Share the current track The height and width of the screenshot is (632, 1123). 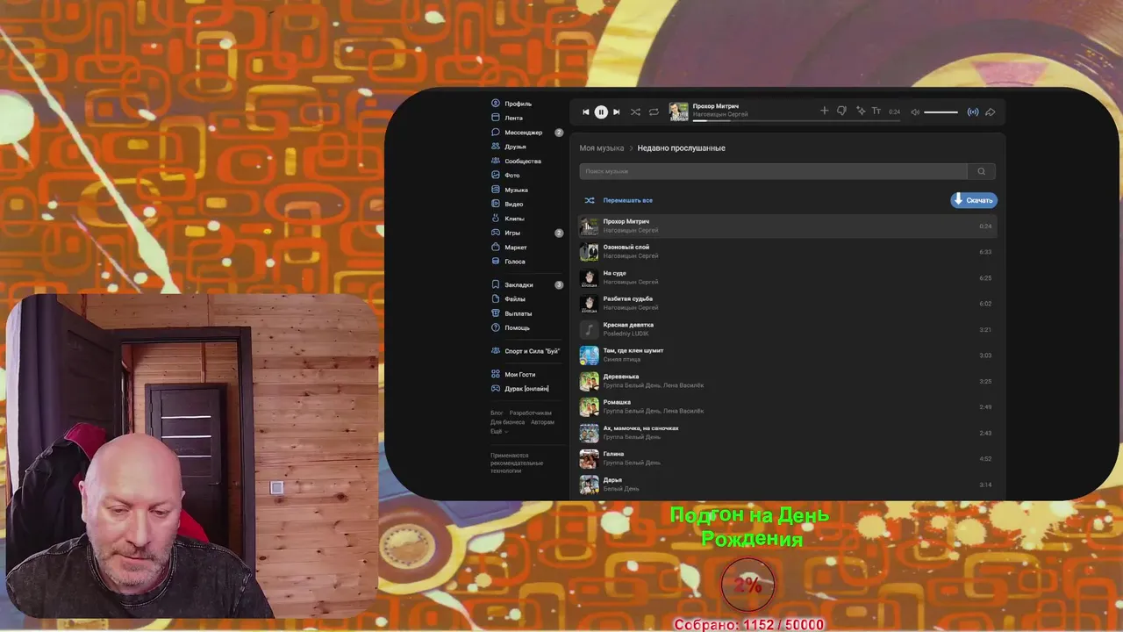click(x=991, y=112)
